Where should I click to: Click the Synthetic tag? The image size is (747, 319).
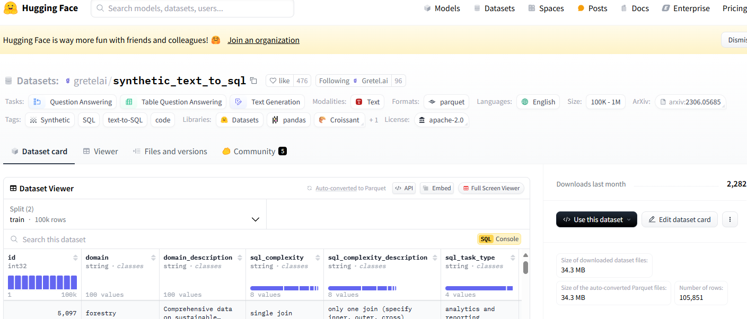point(49,120)
